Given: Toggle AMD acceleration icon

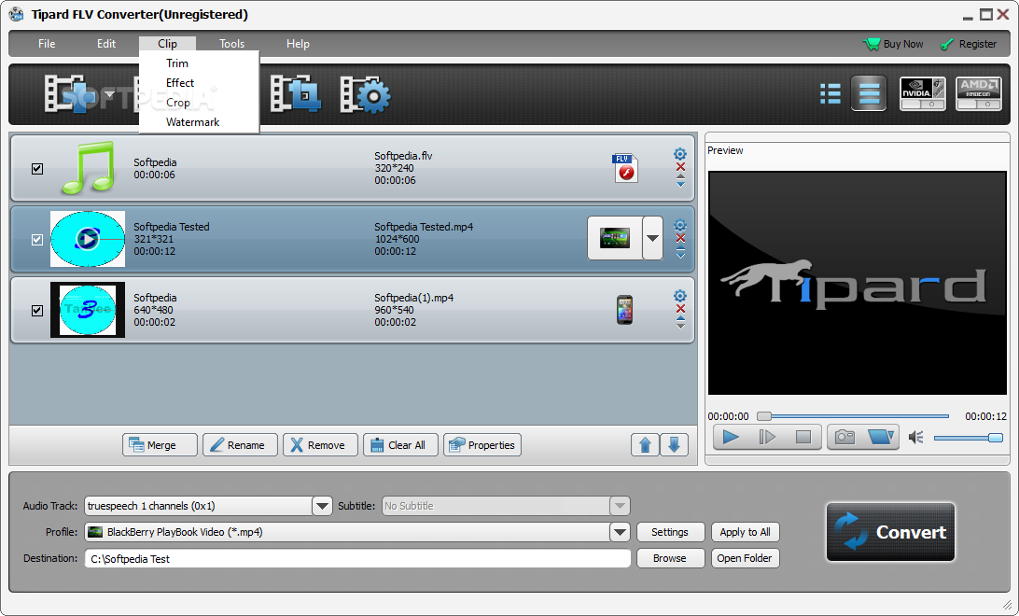Looking at the screenshot, I should pyautogui.click(x=979, y=94).
